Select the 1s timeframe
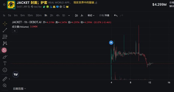The height and width of the screenshot is (92, 174). [4, 16]
